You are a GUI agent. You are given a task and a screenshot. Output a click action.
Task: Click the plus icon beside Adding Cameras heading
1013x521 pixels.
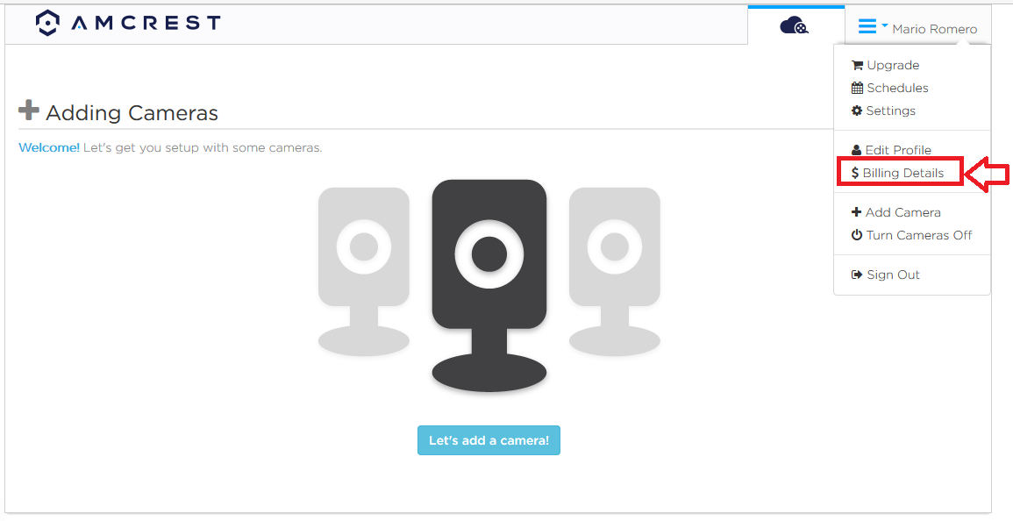point(29,111)
